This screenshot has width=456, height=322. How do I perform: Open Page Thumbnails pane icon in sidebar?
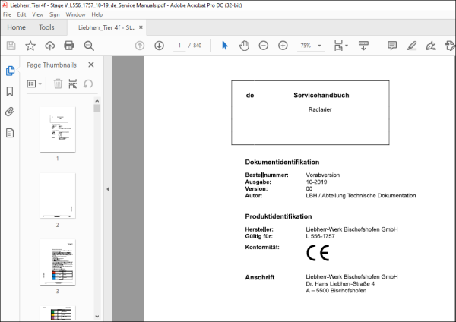pyautogui.click(x=10, y=71)
